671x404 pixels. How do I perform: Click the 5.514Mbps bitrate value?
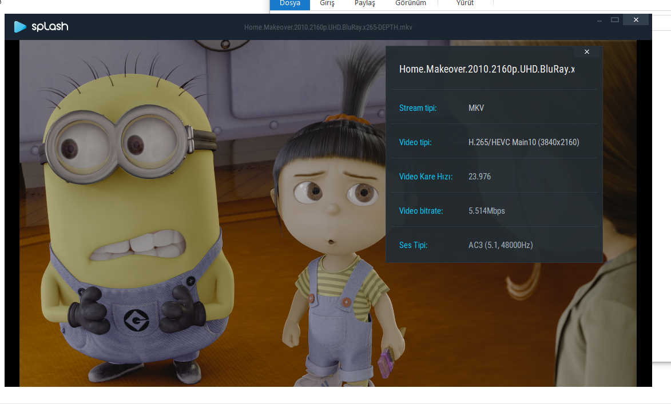pyautogui.click(x=487, y=211)
